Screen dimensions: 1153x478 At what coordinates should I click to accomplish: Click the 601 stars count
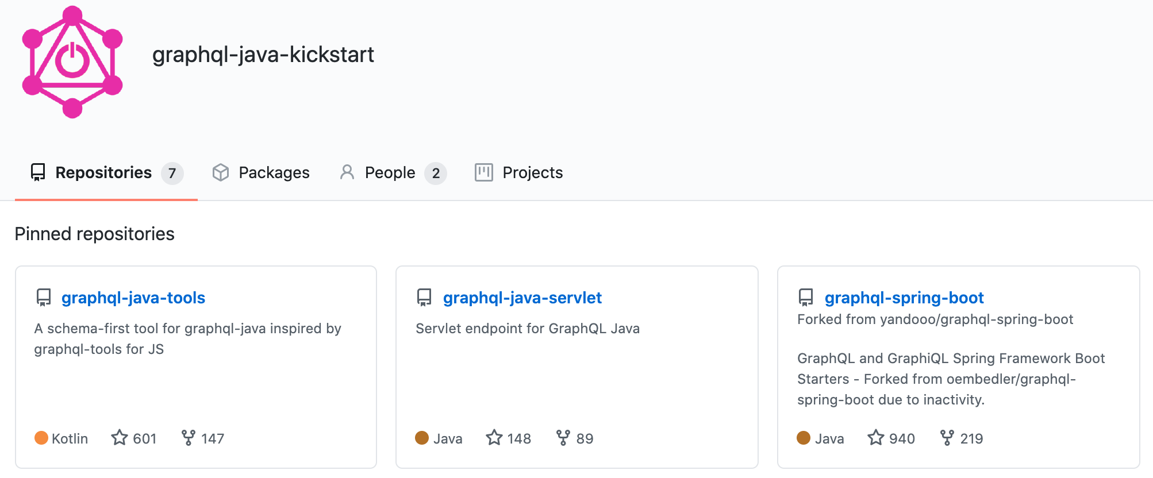(145, 439)
